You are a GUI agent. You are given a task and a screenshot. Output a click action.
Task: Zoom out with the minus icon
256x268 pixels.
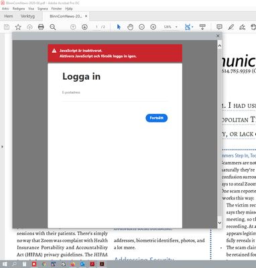(x=141, y=27)
